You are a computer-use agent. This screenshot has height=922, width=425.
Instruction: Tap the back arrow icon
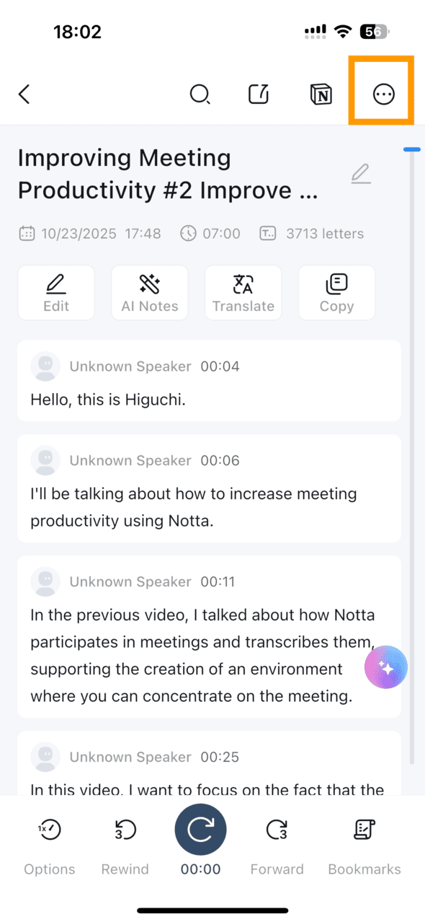coord(24,95)
